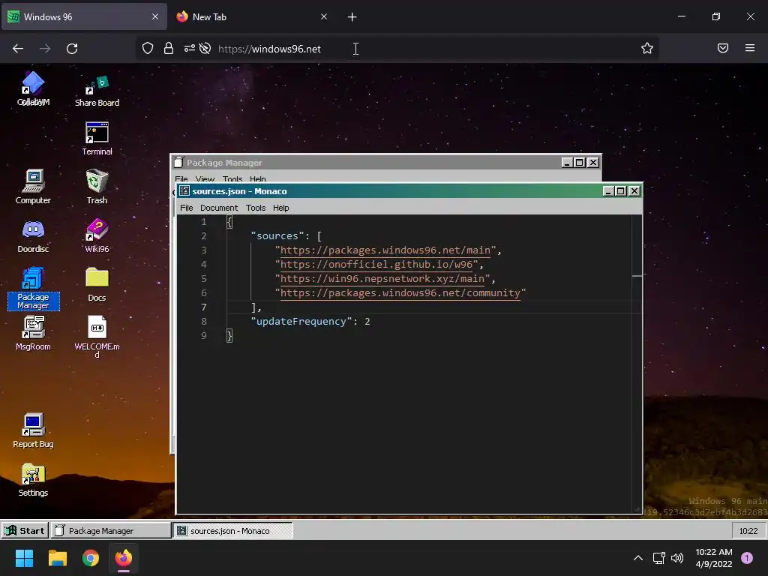The height and width of the screenshot is (576, 768).
Task: Reload the page with the refresh icon
Action: point(72,49)
